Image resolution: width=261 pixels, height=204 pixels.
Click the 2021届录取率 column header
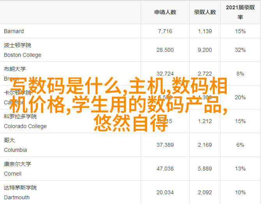pyautogui.click(x=240, y=12)
